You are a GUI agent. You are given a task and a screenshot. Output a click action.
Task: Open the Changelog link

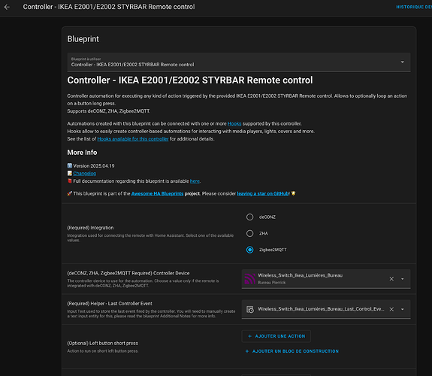pyautogui.click(x=85, y=173)
